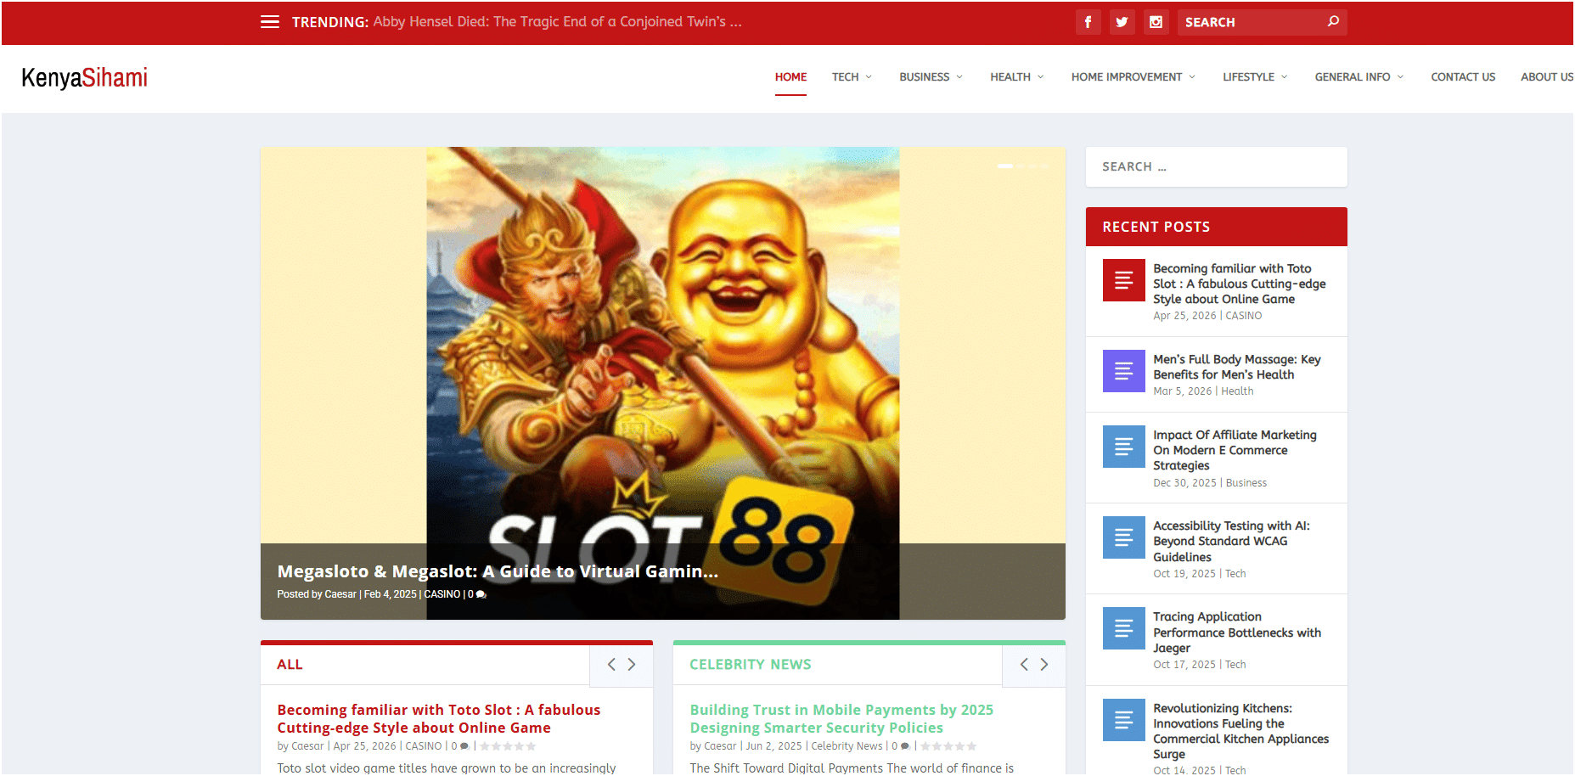Click the red post icon for Toto Slot
Screen dimensions: 1575x776
click(1123, 280)
